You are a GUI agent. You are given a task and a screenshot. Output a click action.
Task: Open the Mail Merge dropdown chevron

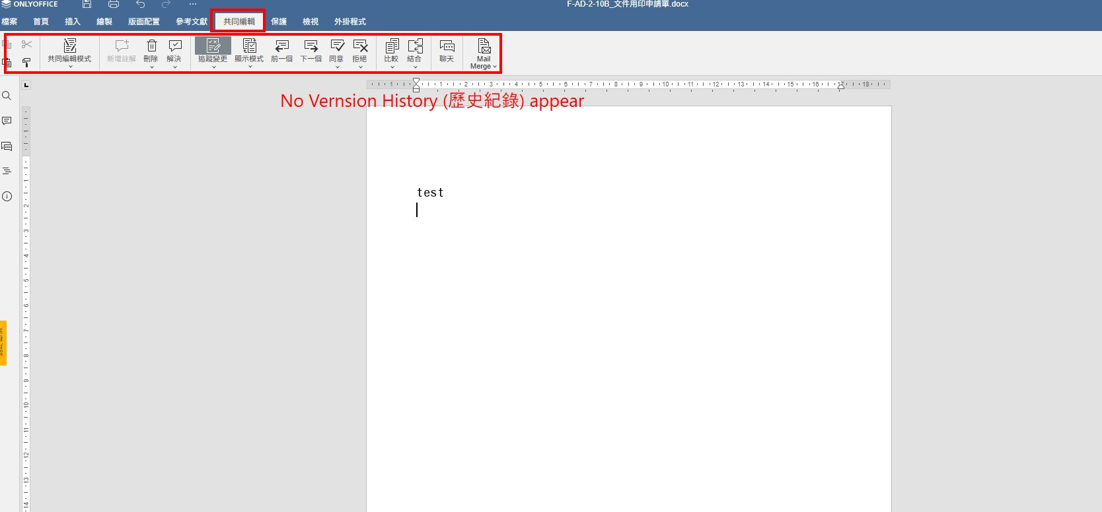[494, 67]
